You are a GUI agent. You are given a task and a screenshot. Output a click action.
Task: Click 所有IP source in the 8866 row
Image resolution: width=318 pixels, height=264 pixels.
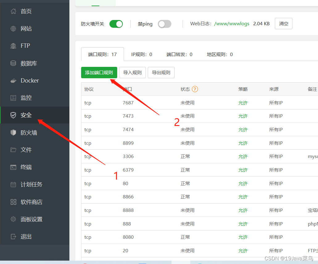[x=276, y=197]
